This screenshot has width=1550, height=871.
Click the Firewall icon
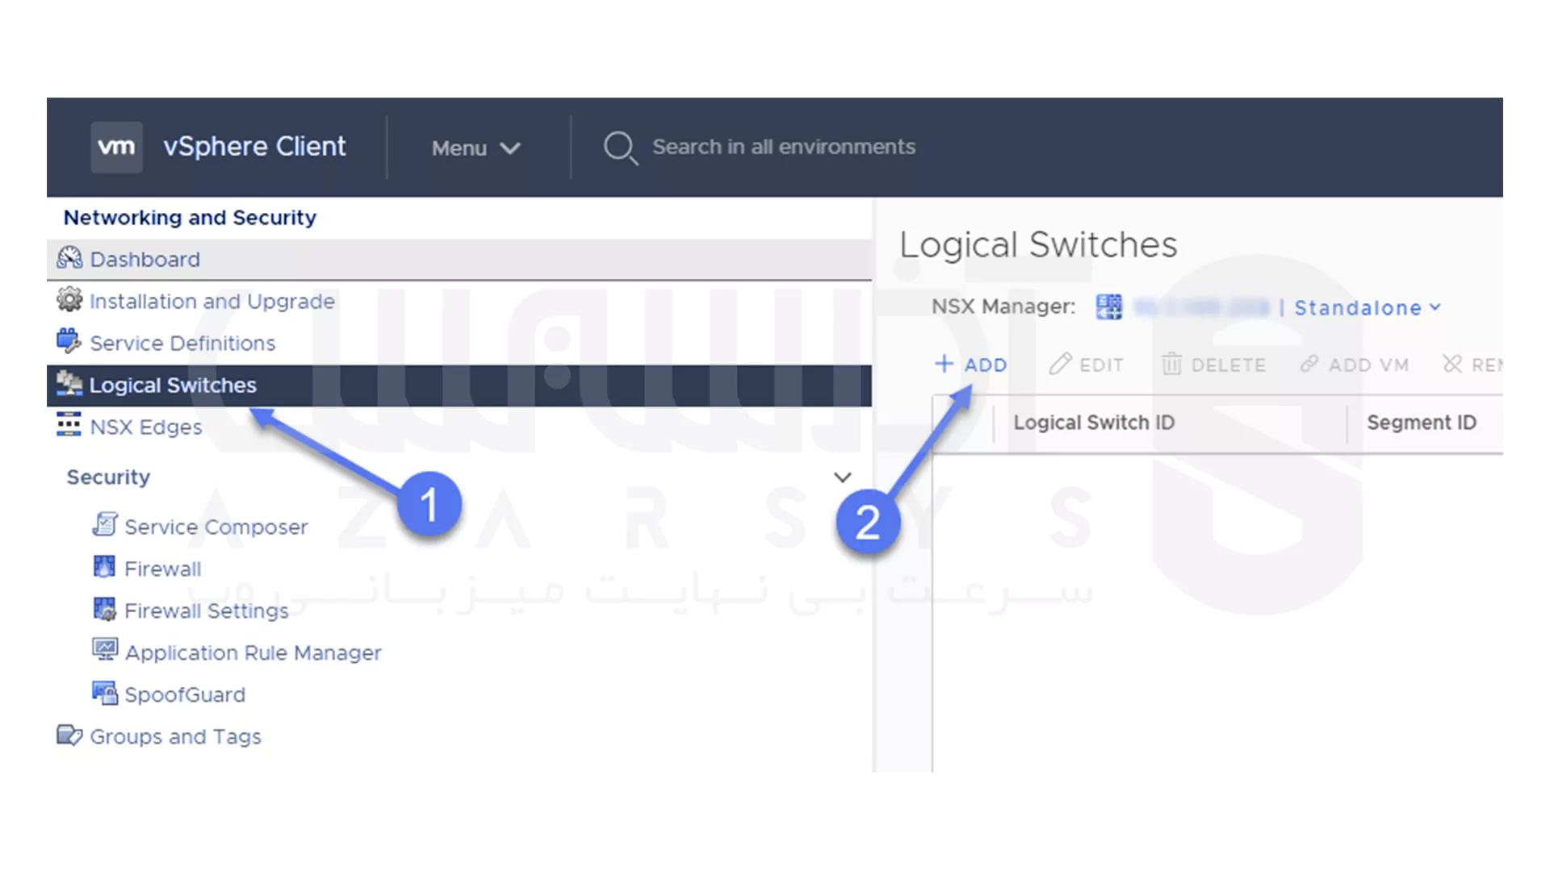click(x=104, y=567)
